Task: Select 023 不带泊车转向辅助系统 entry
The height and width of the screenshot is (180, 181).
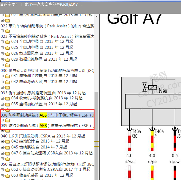Action: (x=47, y=36)
